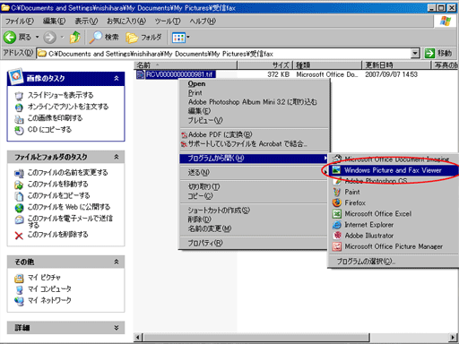459x344 pixels.
Task: Open the 編集(E) menu
Action: tap(54, 21)
